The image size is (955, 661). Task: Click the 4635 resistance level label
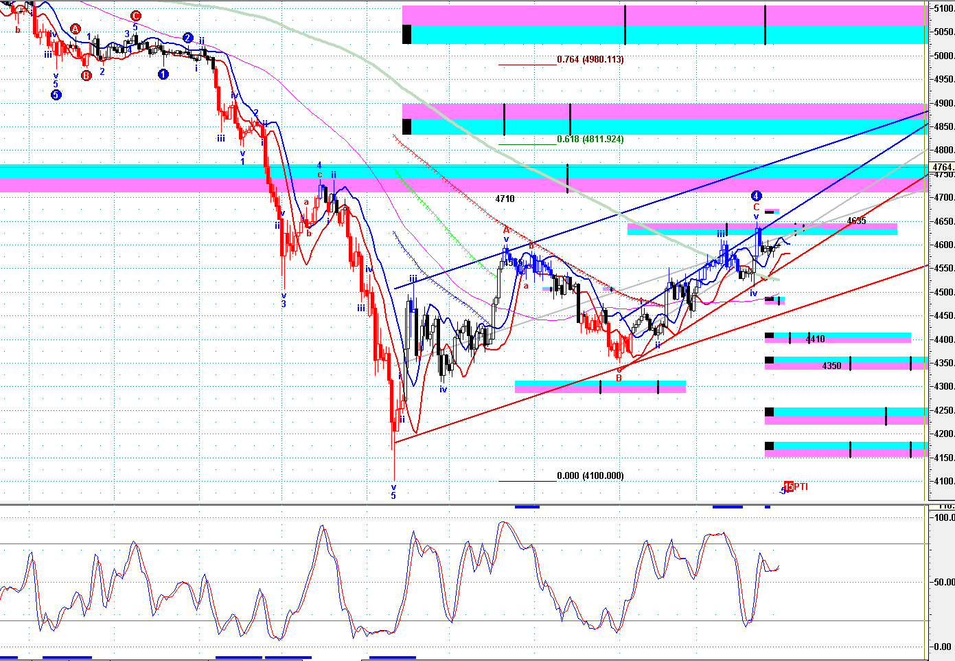click(x=856, y=221)
